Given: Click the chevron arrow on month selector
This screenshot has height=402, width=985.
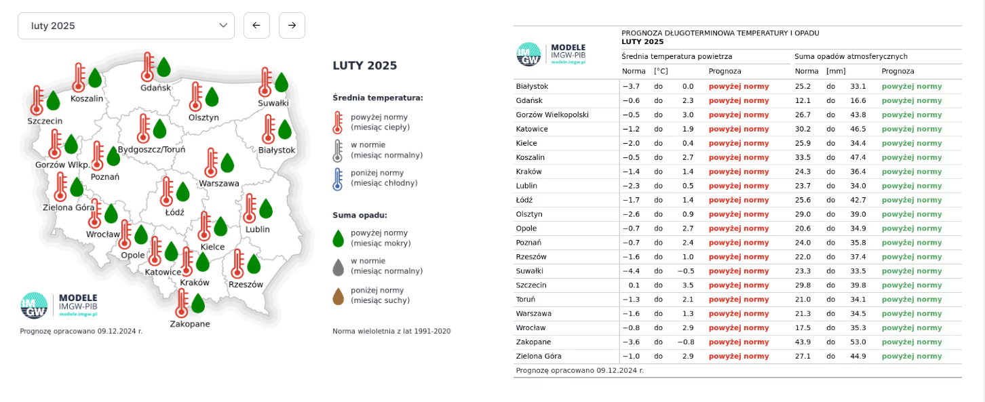Looking at the screenshot, I should 223,26.
